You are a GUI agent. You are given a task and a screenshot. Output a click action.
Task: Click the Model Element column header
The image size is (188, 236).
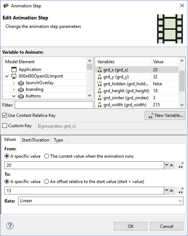point(45,62)
